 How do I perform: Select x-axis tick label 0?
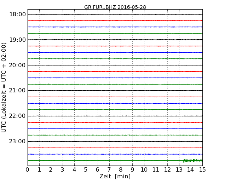pyautogui.click(x=28, y=169)
